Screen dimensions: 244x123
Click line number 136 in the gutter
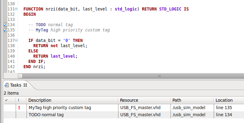tap(11, 35)
